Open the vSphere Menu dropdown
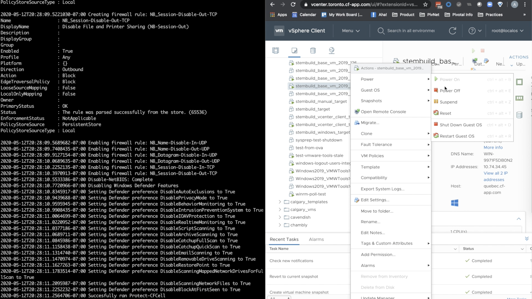 pos(351,31)
